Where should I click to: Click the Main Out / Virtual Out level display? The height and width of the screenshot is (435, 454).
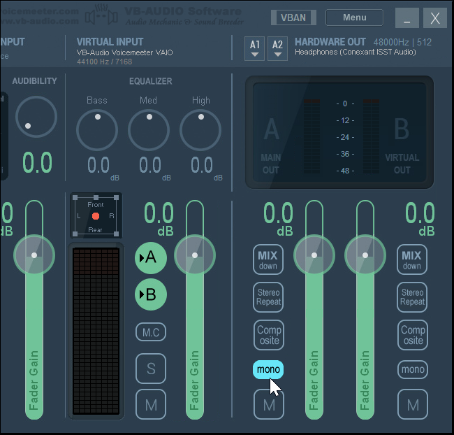339,132
